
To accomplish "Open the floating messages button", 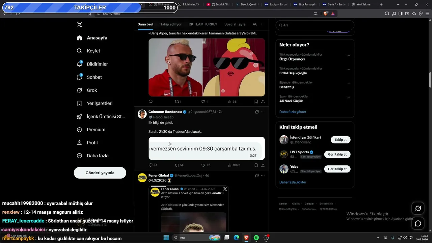I will (418, 223).
